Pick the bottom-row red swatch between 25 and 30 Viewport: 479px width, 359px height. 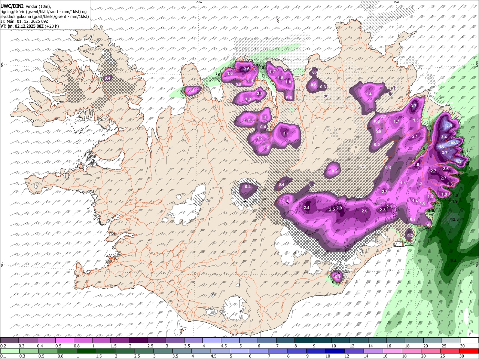coord(450,351)
